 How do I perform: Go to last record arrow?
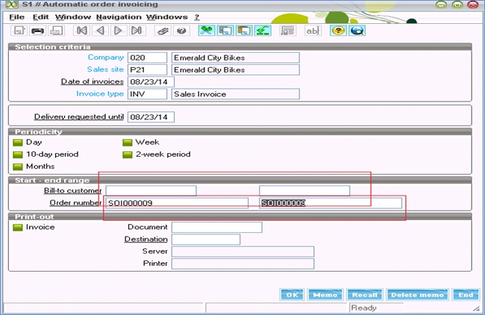click(x=137, y=31)
